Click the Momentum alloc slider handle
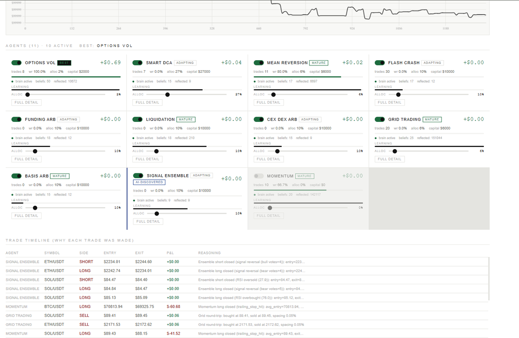 click(x=270, y=208)
